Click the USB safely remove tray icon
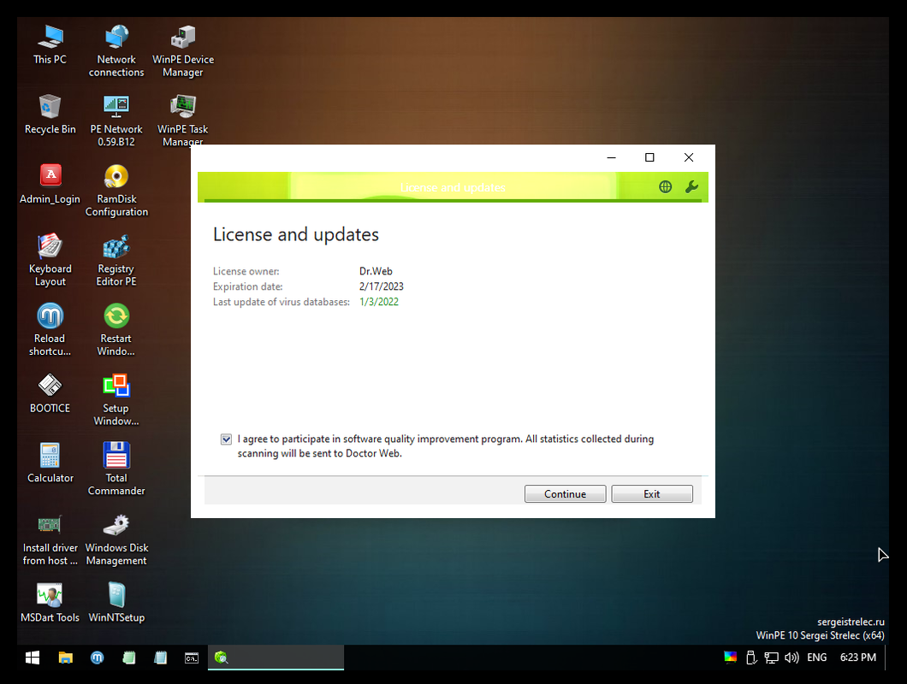The width and height of the screenshot is (907, 684). pos(750,657)
